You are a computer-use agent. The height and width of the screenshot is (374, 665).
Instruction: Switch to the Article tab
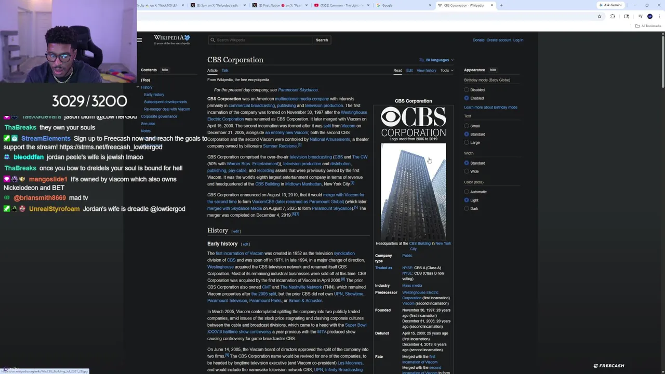(212, 70)
